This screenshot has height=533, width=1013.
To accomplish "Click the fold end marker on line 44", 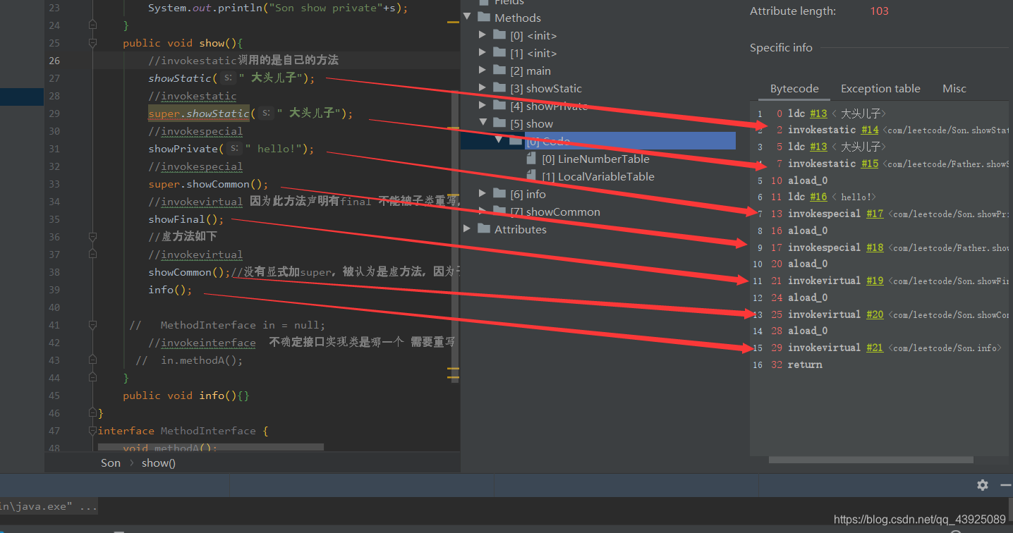I will pos(92,378).
